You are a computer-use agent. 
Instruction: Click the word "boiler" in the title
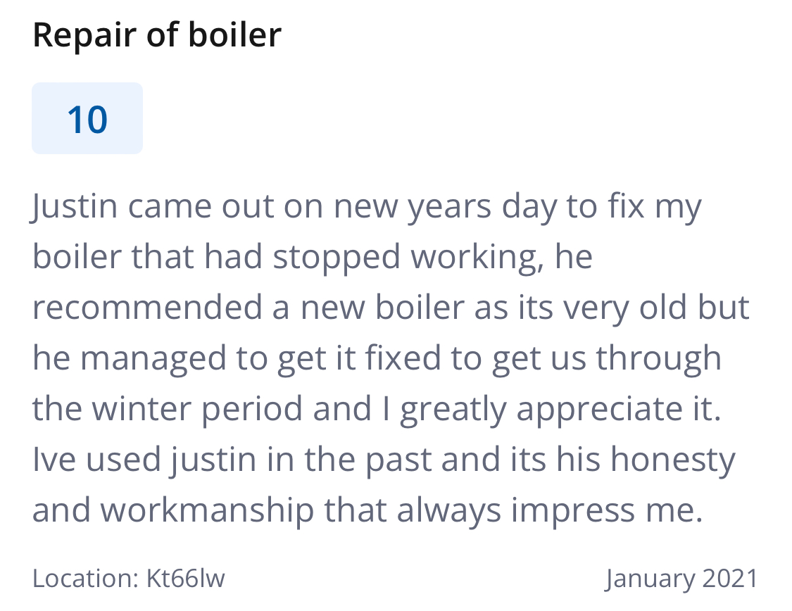point(235,34)
